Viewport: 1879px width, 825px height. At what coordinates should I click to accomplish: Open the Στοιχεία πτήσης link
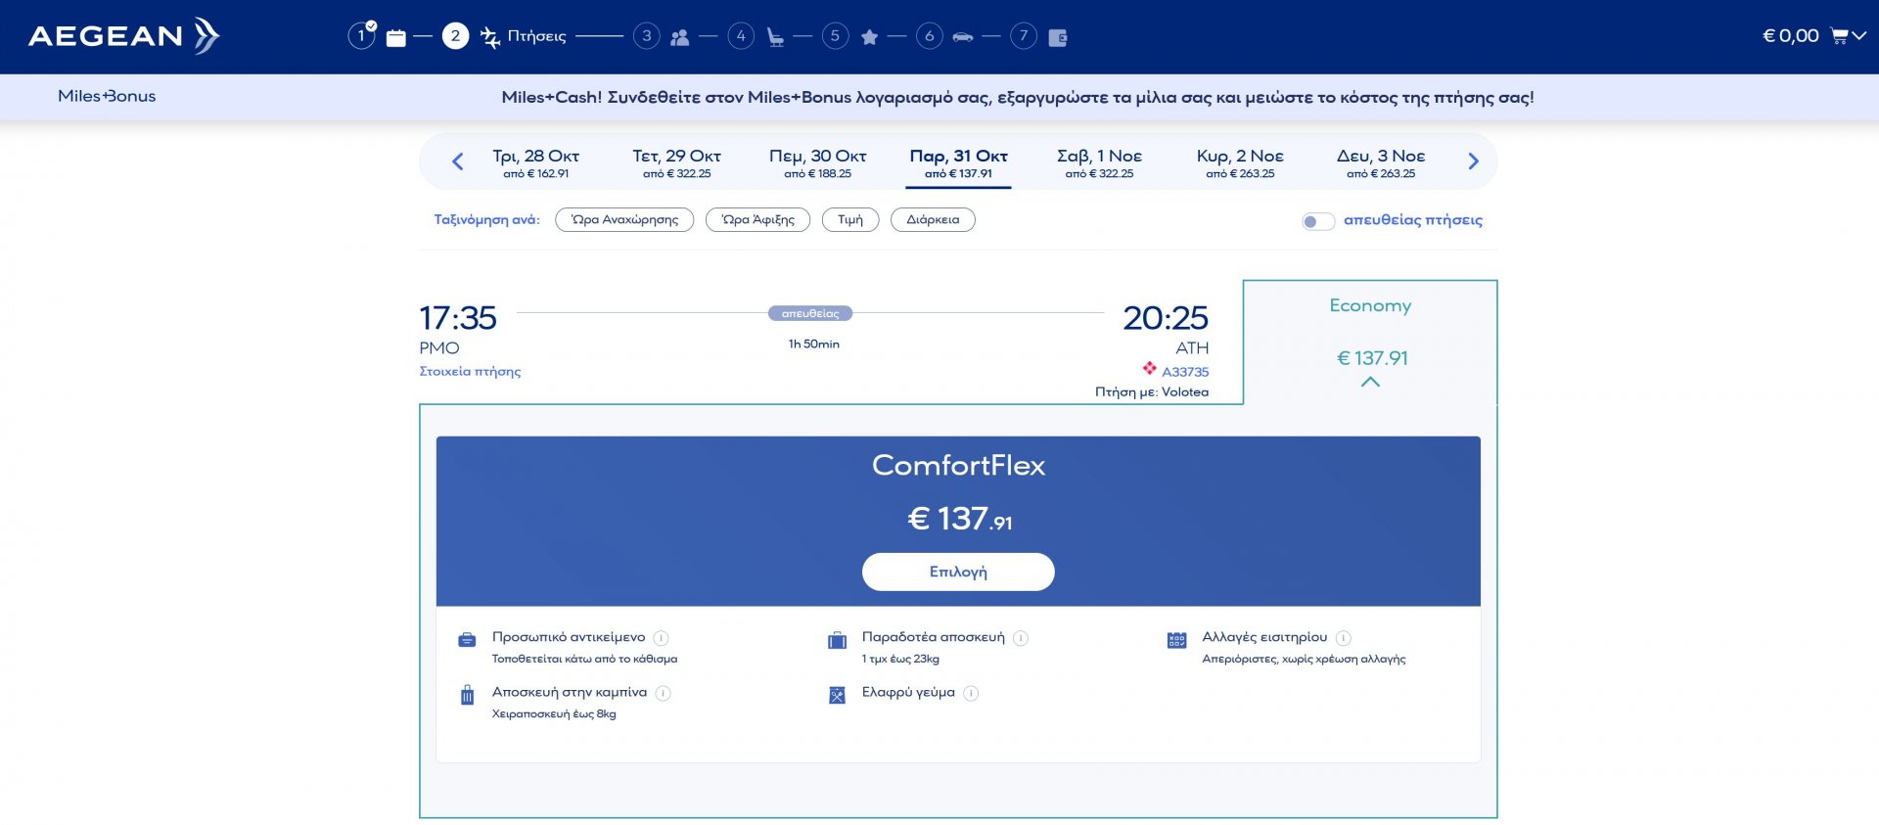(x=470, y=372)
